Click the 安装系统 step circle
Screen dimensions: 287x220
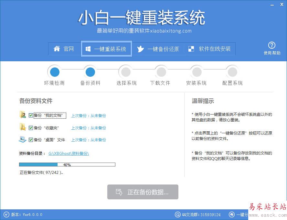197,72
